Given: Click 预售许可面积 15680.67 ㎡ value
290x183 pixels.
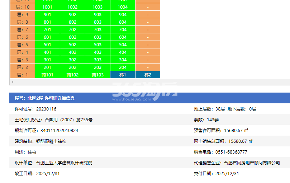Looking at the screenshot, I should [236, 131].
